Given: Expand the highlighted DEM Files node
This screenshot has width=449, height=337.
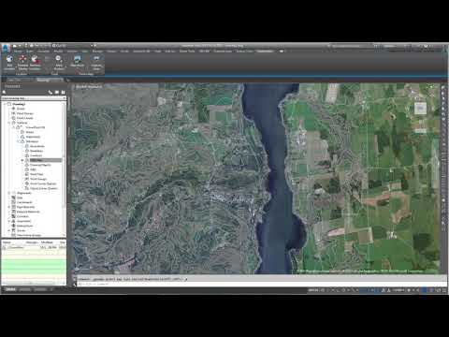Looking at the screenshot, I should tap(22, 160).
